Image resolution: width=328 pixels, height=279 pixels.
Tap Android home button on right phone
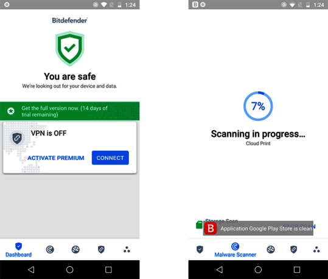258,270
